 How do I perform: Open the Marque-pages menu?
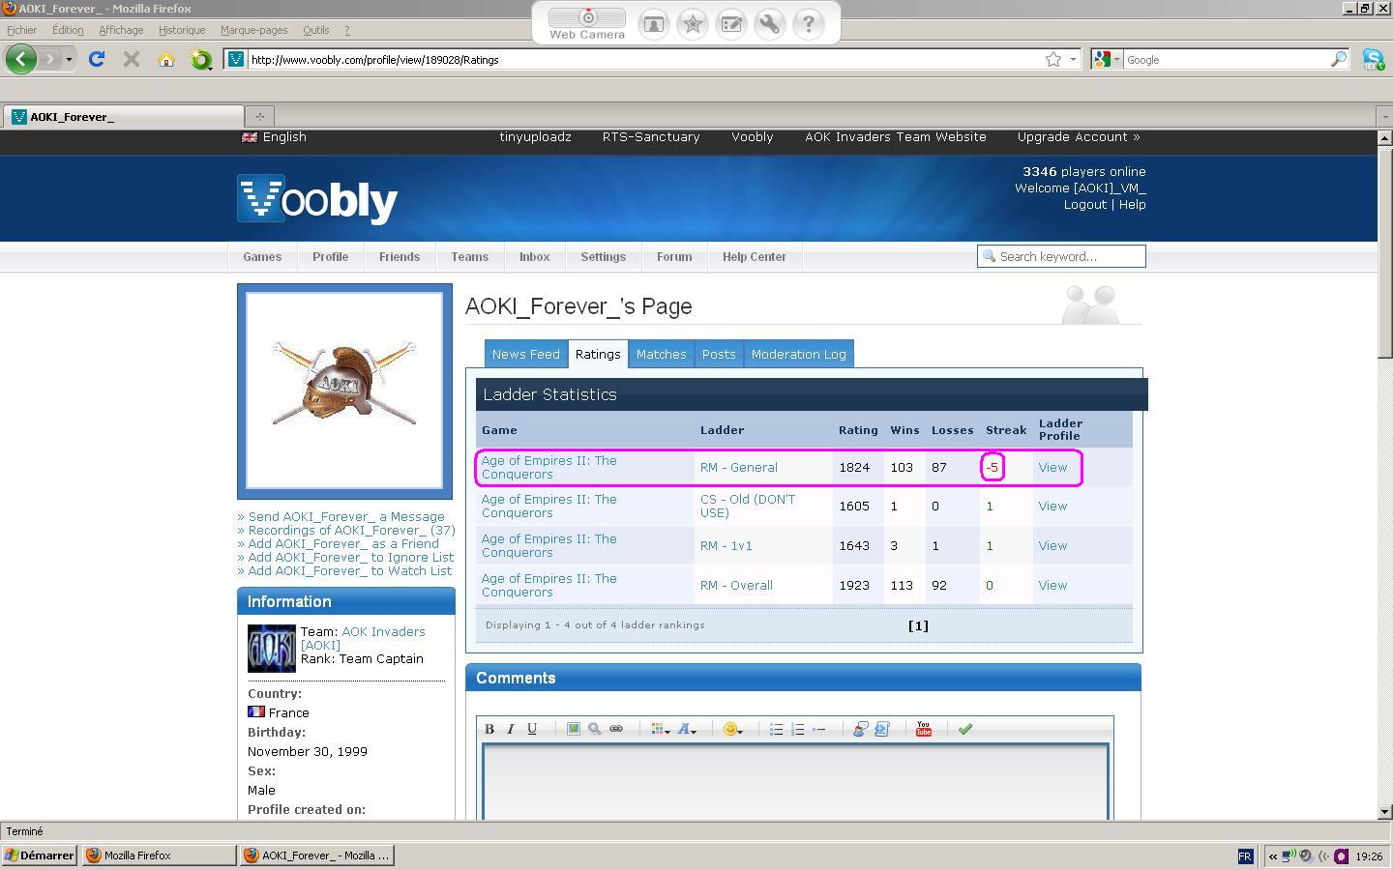[254, 30]
